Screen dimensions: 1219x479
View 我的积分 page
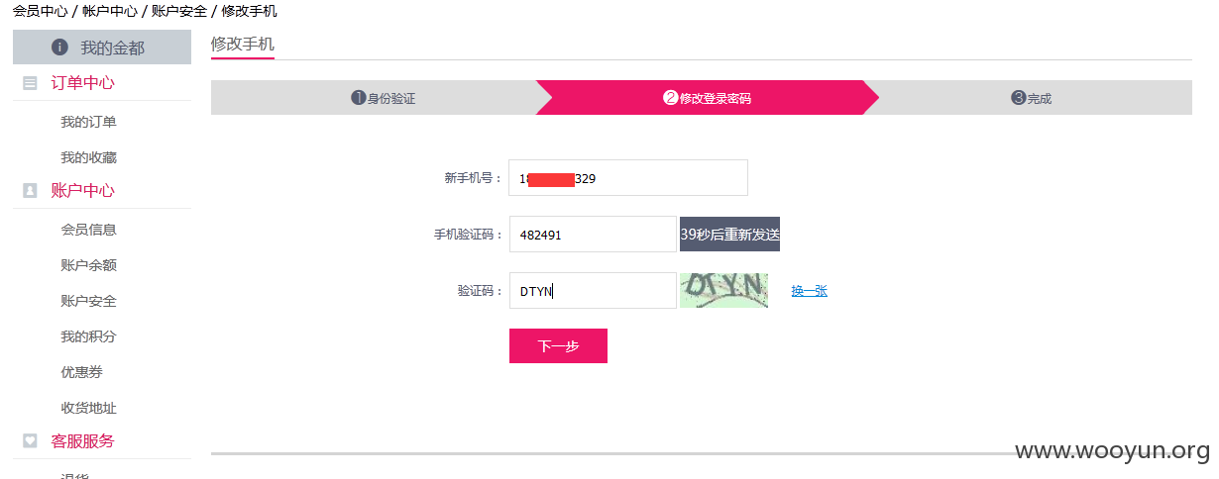click(88, 336)
